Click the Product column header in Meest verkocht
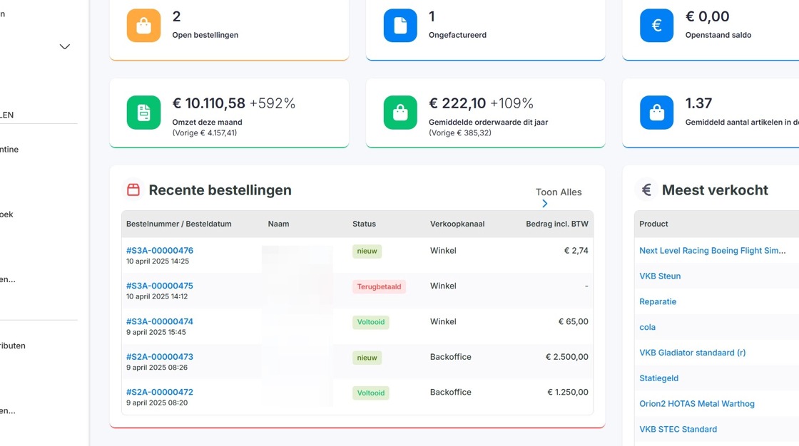The image size is (799, 446). click(653, 224)
